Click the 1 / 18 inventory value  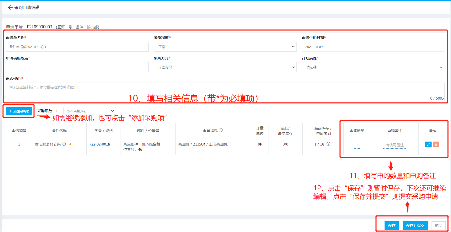click(319, 144)
